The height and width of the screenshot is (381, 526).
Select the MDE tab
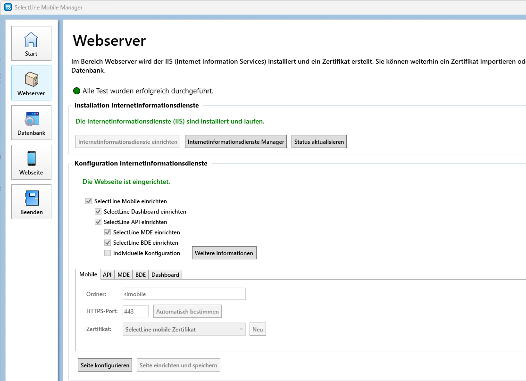point(124,275)
